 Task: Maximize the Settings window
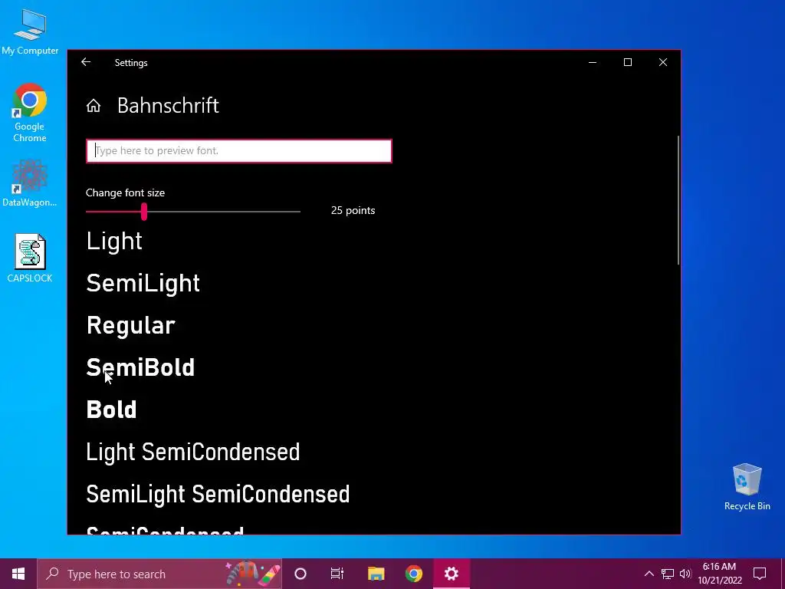[628, 62]
